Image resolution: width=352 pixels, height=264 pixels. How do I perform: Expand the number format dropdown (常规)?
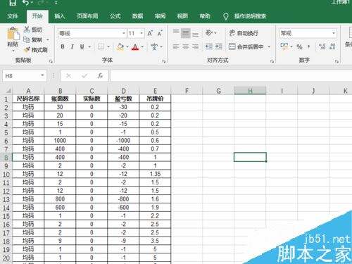[334, 33]
